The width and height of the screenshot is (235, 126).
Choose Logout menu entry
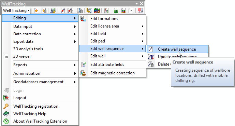(40, 98)
